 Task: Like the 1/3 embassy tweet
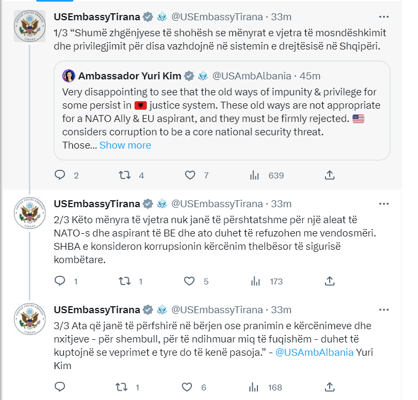[x=190, y=175]
